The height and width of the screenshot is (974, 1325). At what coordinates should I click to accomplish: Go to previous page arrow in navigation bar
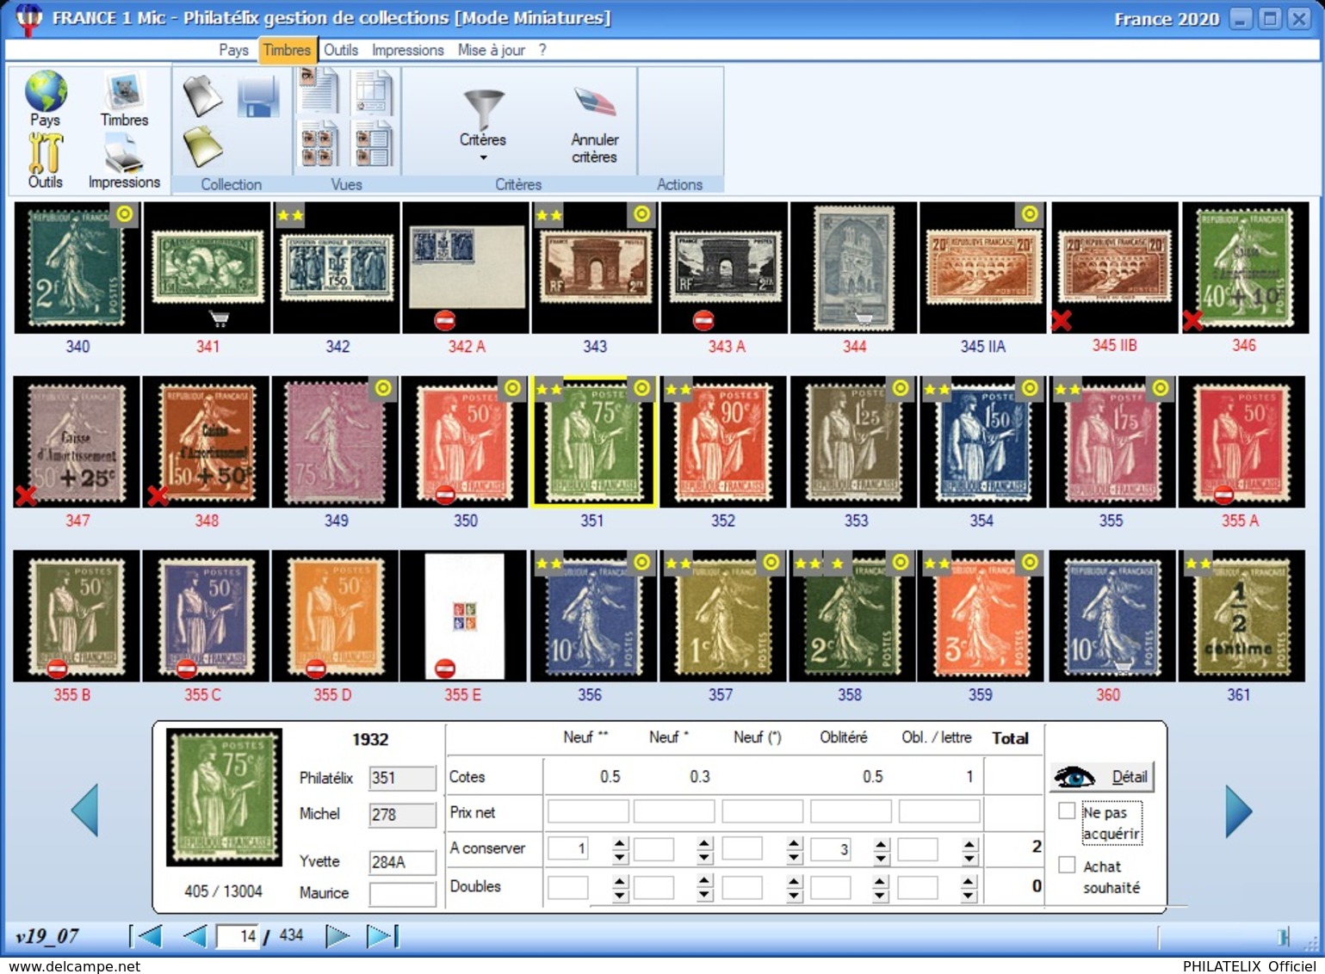pos(195,936)
